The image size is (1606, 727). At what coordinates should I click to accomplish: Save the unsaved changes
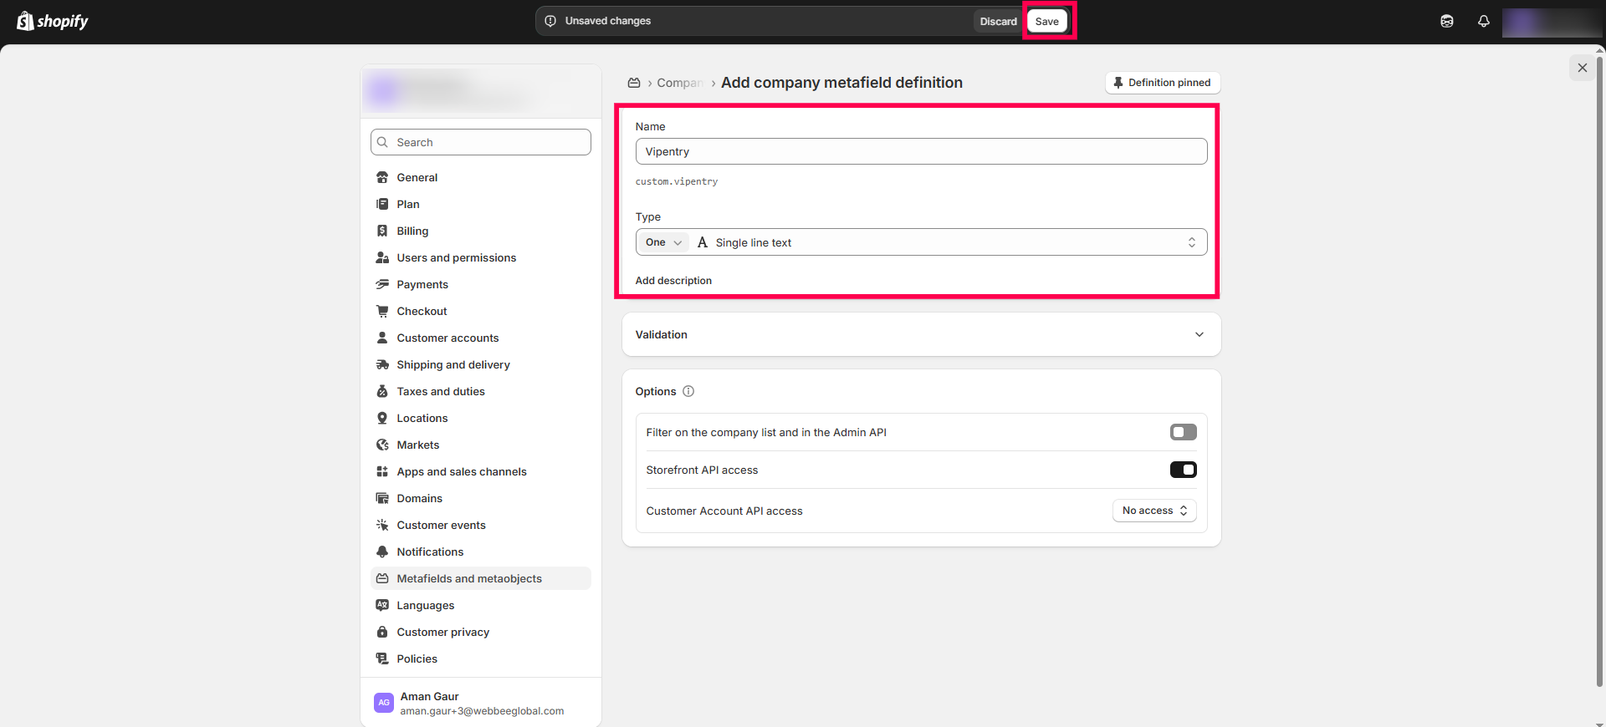[1046, 22]
